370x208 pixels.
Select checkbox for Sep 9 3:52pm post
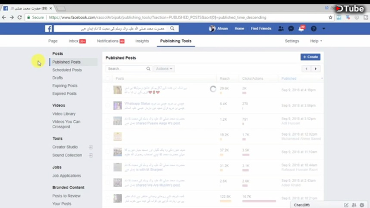tap(108, 121)
